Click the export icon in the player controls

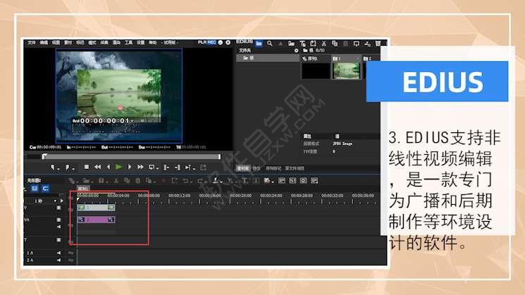[x=188, y=168]
